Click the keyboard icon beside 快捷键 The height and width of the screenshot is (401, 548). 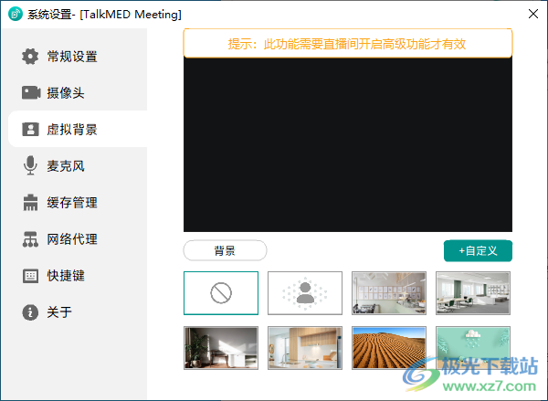30,276
